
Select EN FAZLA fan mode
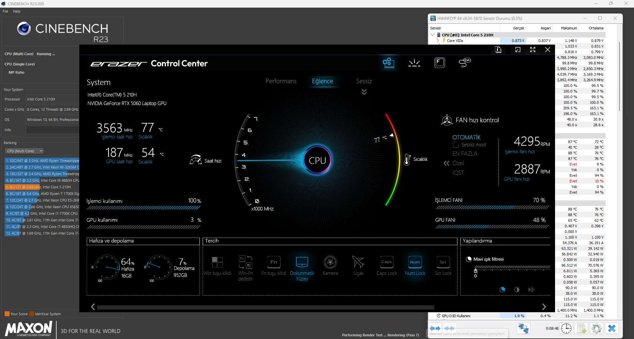(465, 154)
